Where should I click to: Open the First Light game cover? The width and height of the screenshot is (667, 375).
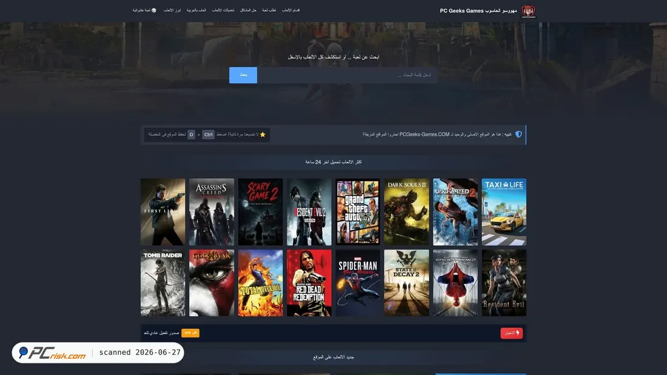tap(163, 212)
